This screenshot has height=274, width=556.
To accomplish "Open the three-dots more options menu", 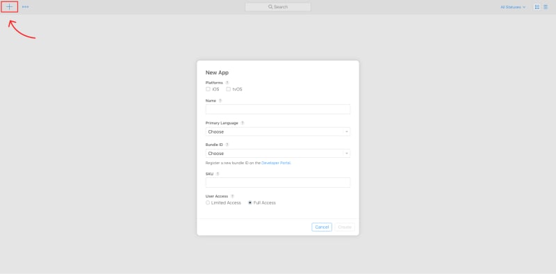I will [x=25, y=7].
